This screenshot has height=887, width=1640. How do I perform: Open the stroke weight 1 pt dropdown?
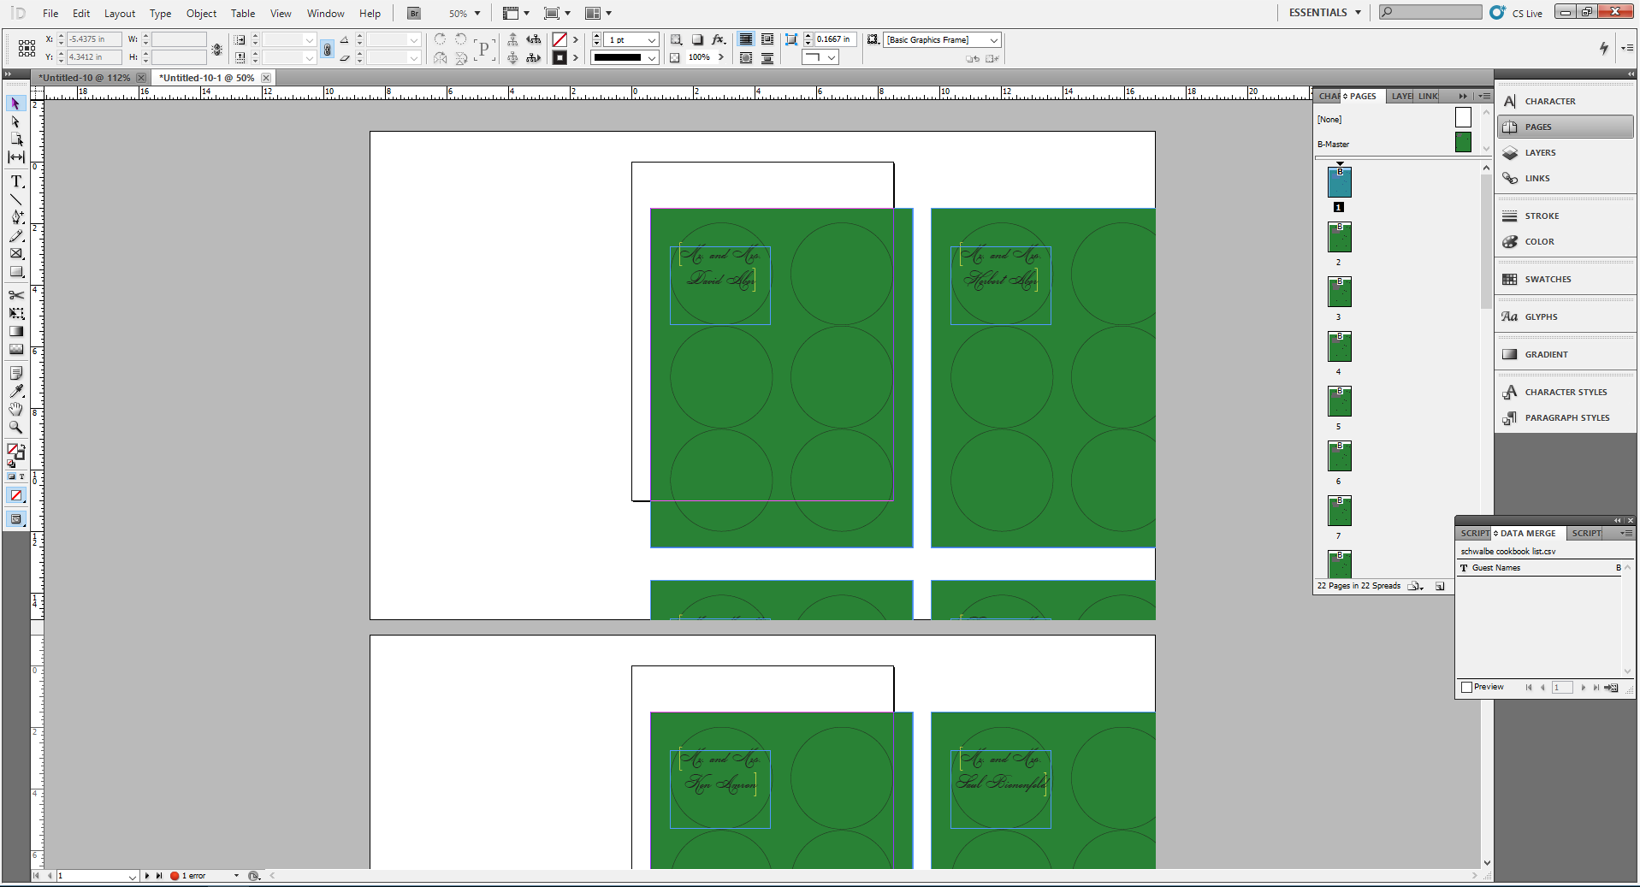tap(652, 40)
